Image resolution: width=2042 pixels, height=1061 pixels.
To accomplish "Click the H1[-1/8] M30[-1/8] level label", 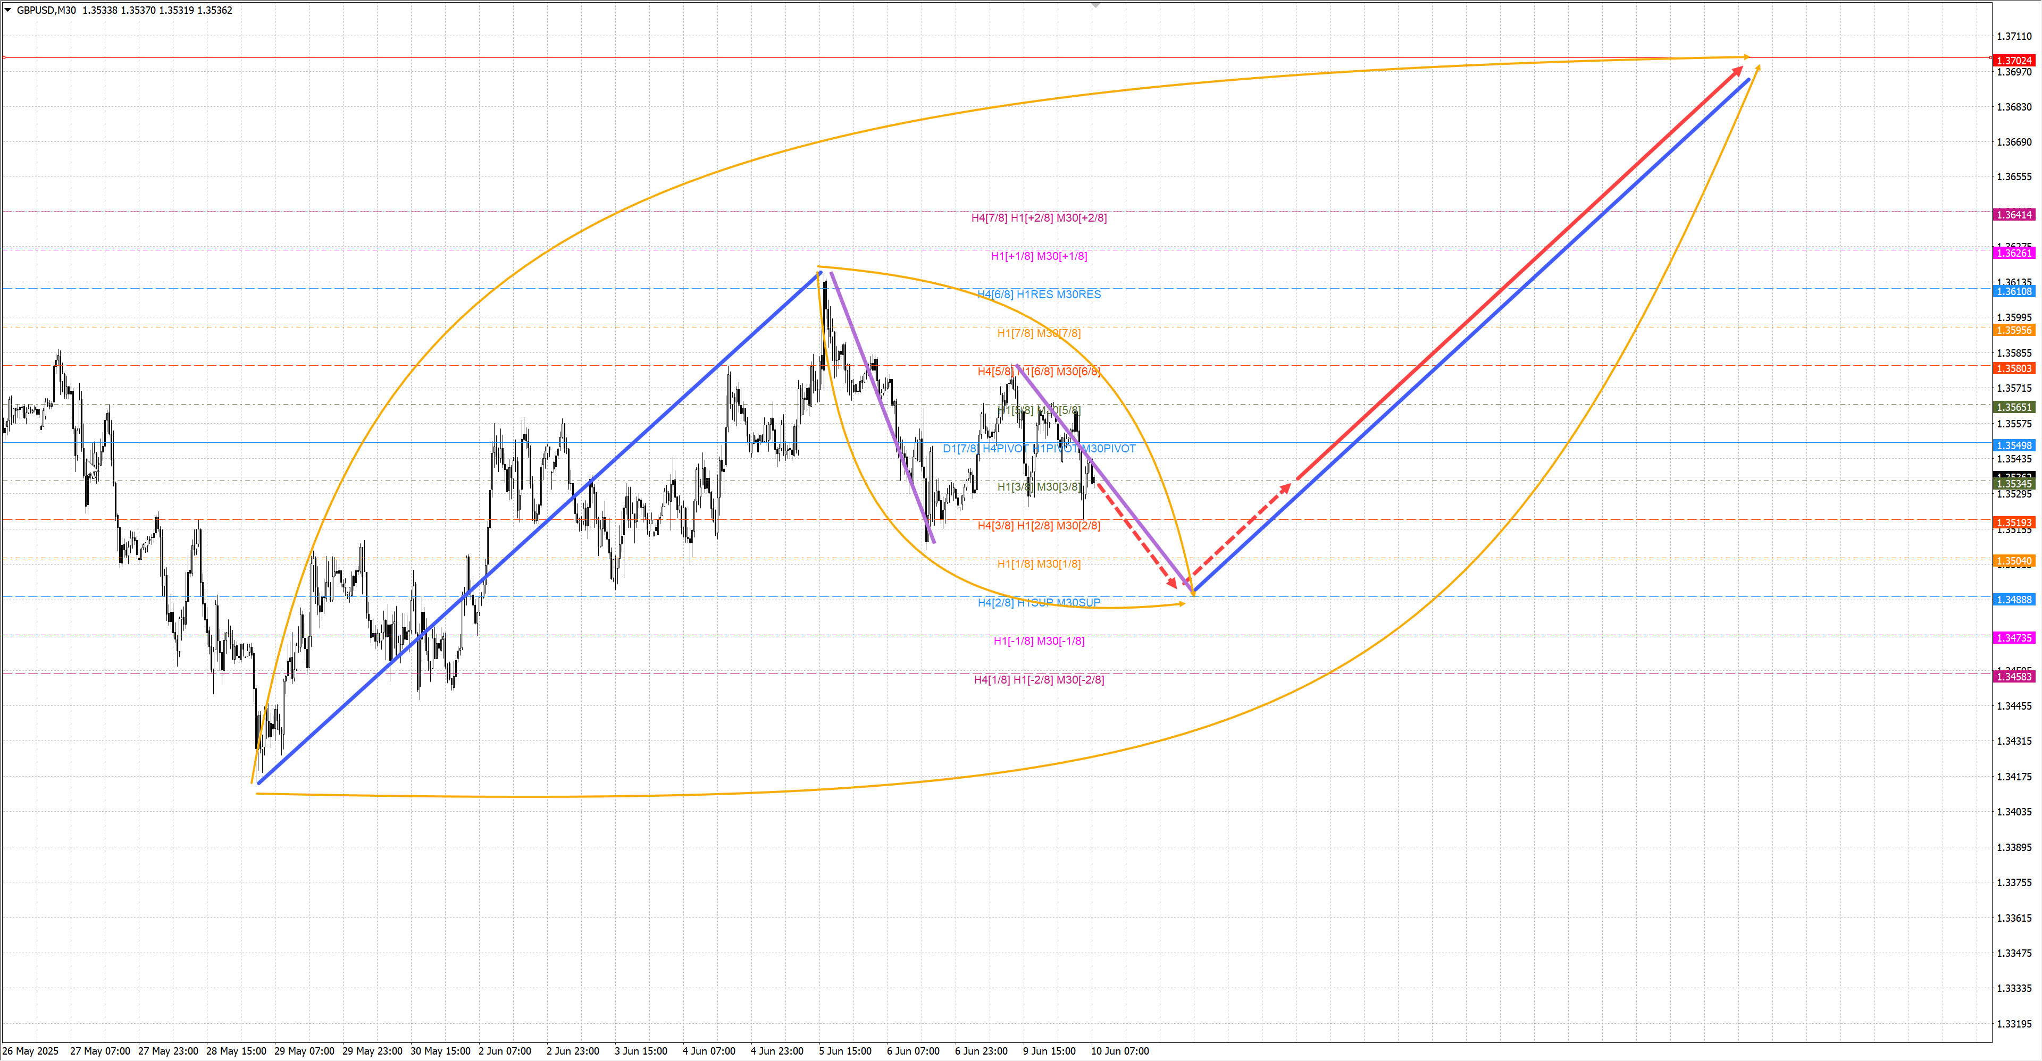I will click(1039, 640).
